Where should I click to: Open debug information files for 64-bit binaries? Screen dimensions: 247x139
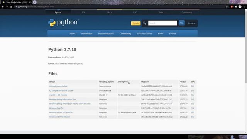click(x=70, y=104)
